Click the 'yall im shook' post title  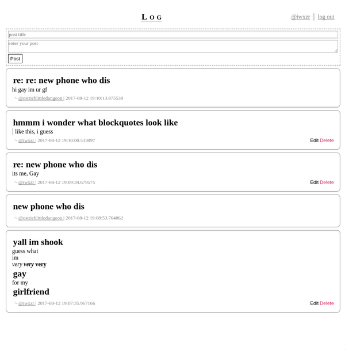click(x=38, y=242)
